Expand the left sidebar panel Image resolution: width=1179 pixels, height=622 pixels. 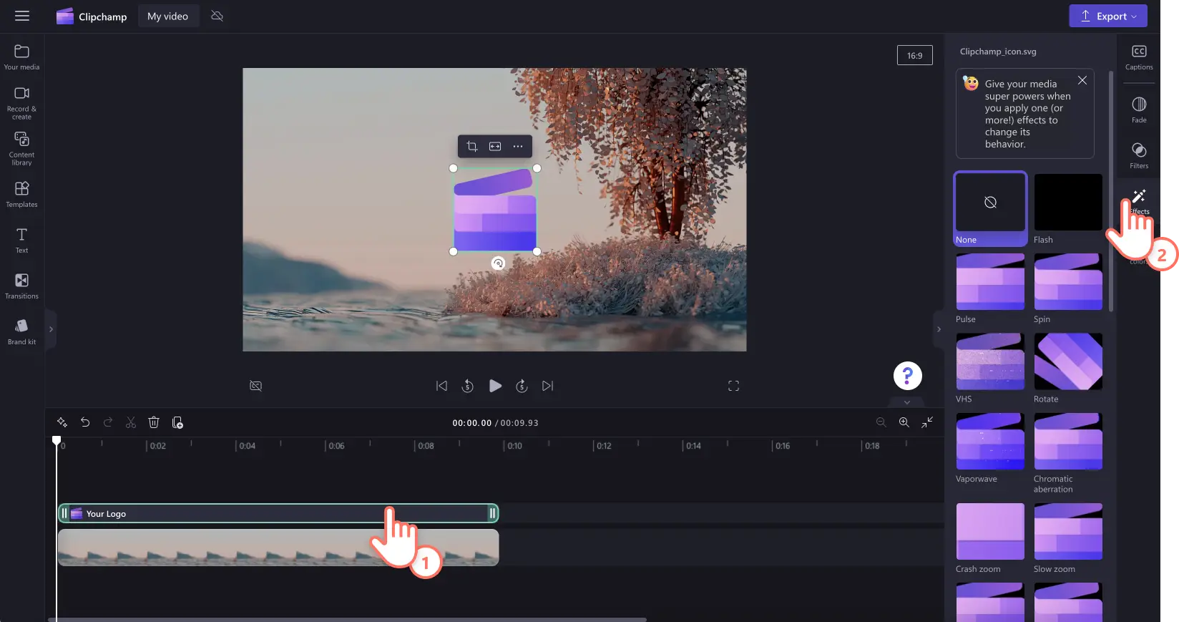coord(51,329)
